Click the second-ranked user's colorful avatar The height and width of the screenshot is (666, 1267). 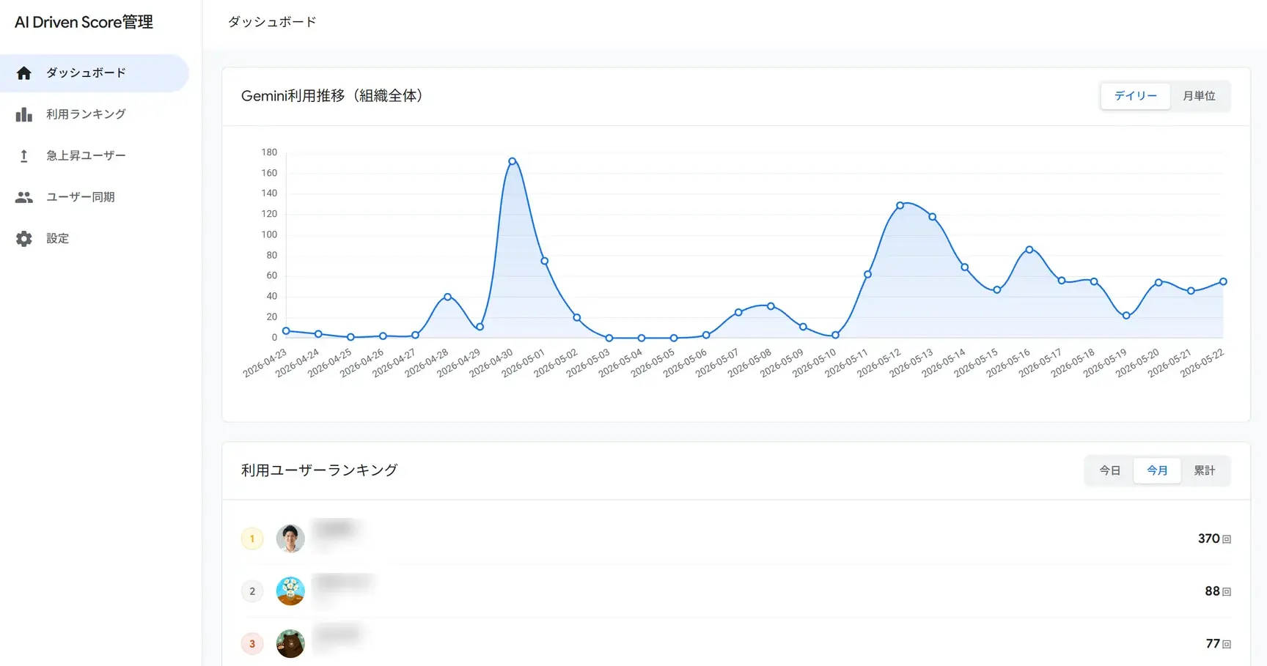pos(290,591)
